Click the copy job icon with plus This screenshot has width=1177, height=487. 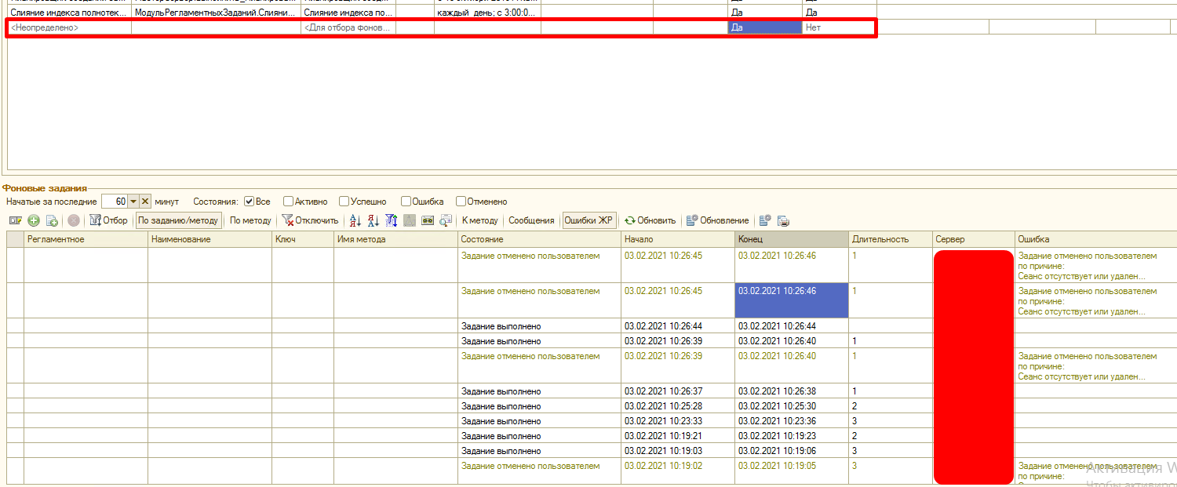click(52, 220)
